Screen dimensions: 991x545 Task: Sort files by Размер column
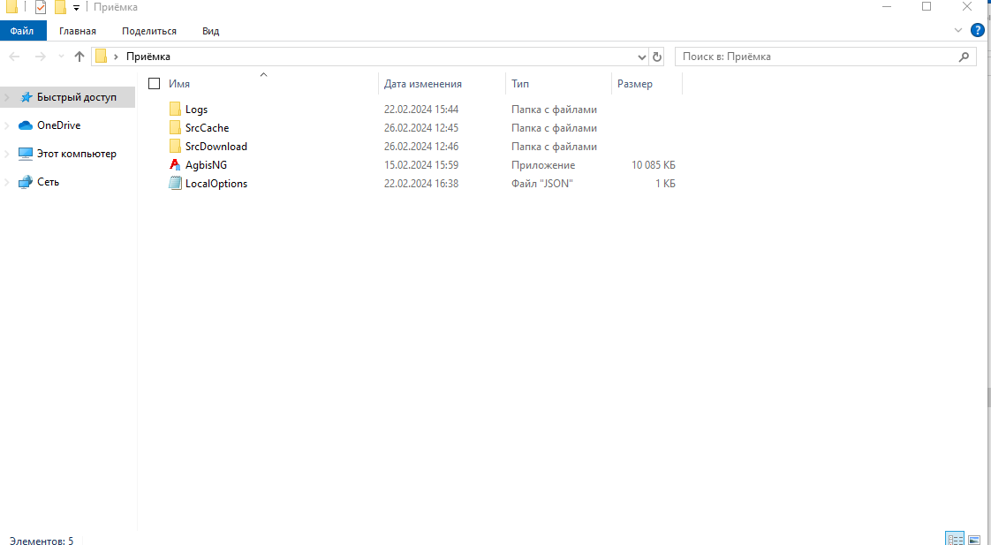635,84
